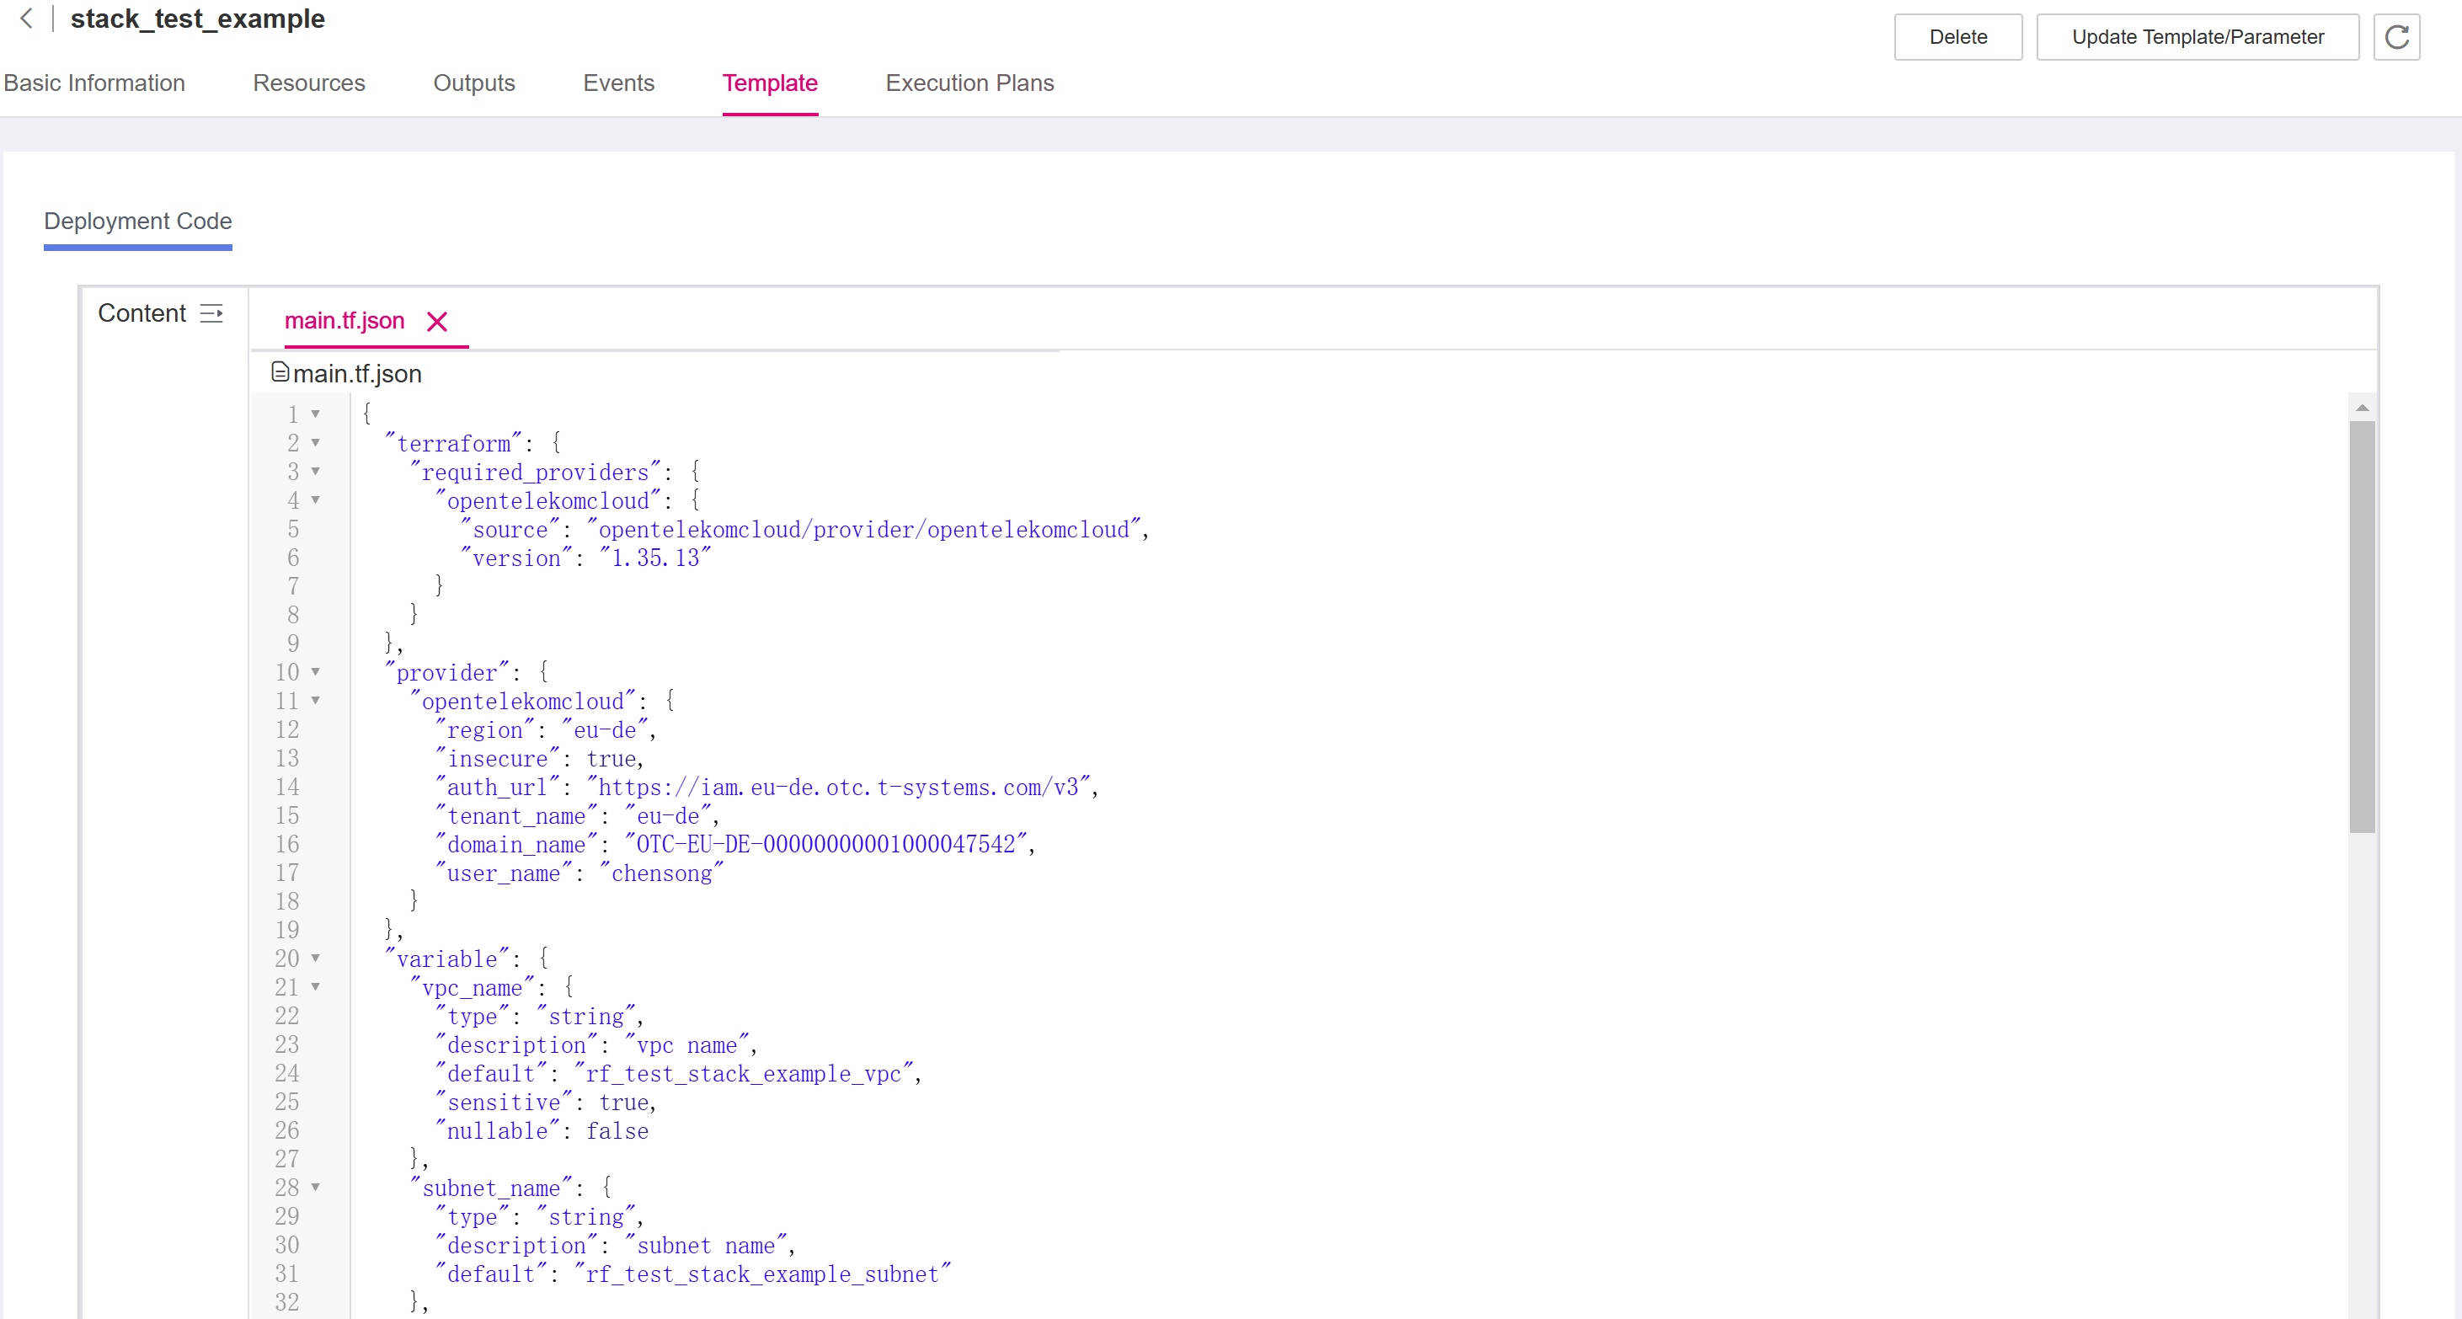Viewport: 2462px width, 1319px height.
Task: Select the Template tab
Action: pyautogui.click(x=769, y=83)
